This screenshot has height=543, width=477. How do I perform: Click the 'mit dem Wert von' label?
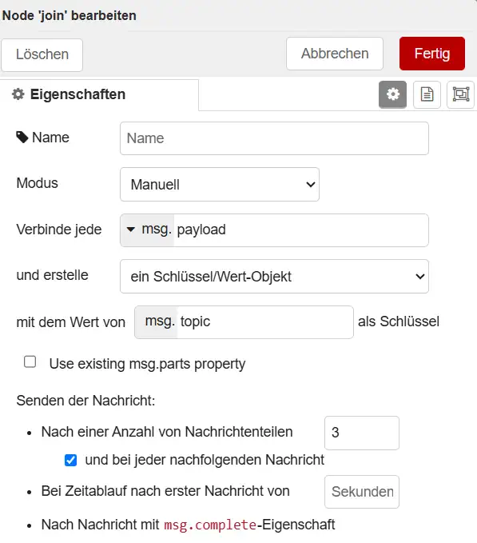pos(71,322)
